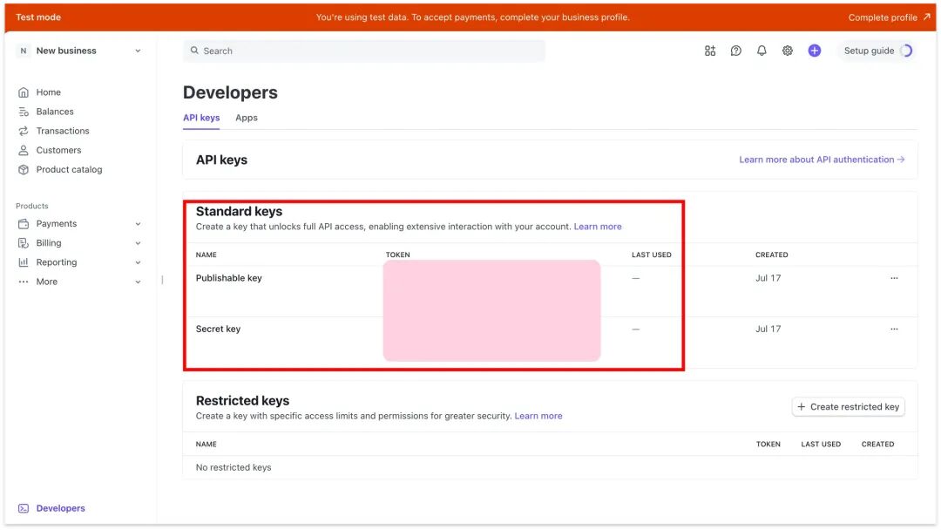Select the API keys tab
This screenshot has height=530, width=941.
point(201,118)
